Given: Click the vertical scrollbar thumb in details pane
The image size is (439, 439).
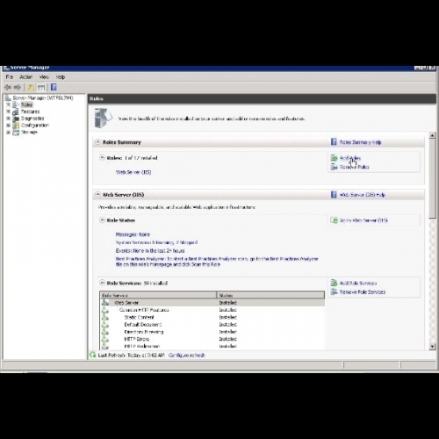Looking at the screenshot, I should click(x=432, y=178).
